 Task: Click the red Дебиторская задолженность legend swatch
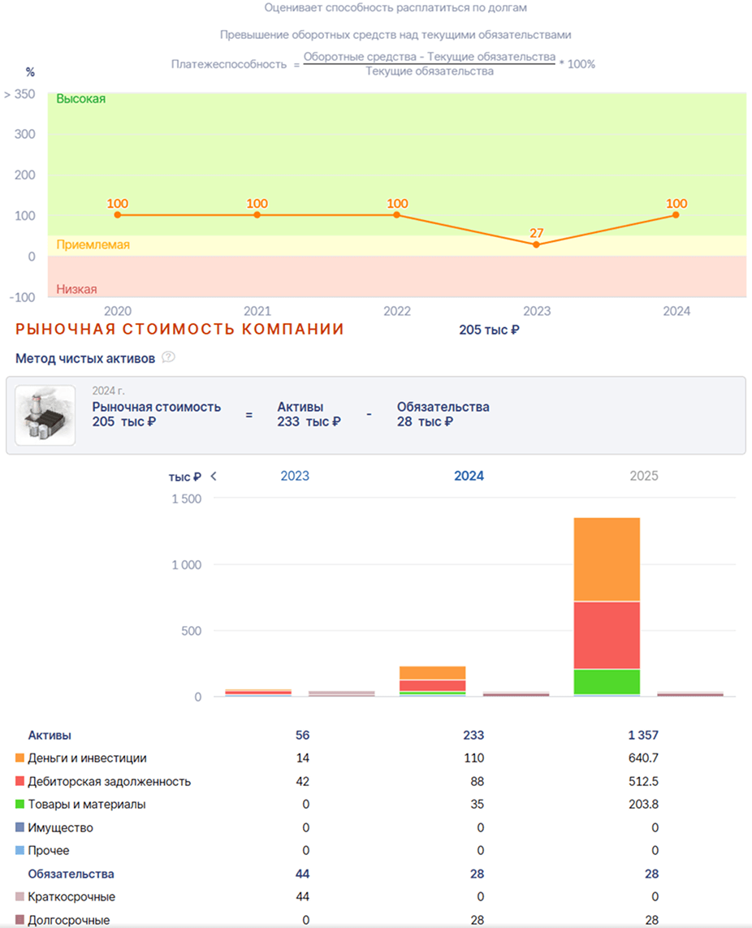(x=19, y=781)
